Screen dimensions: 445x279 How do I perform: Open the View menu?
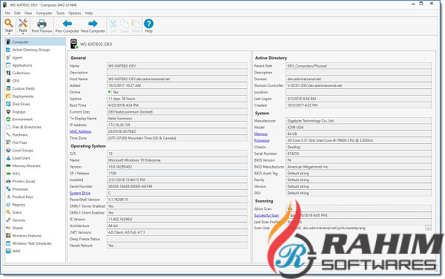point(28,13)
